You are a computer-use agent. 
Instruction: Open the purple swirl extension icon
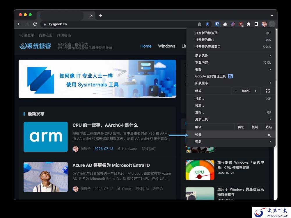coord(233,24)
